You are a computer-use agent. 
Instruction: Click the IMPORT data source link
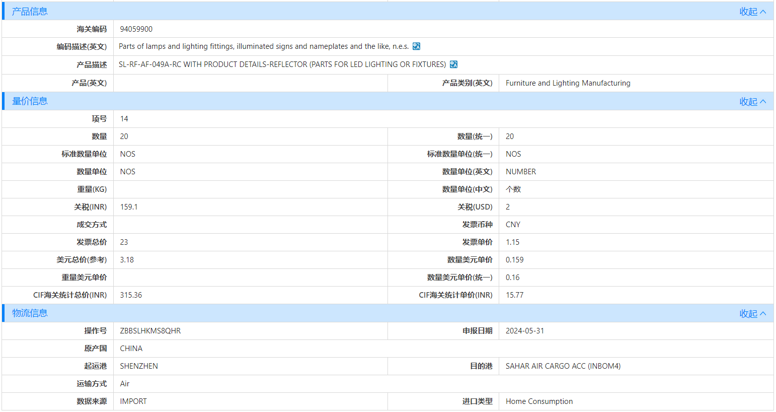tap(133, 401)
